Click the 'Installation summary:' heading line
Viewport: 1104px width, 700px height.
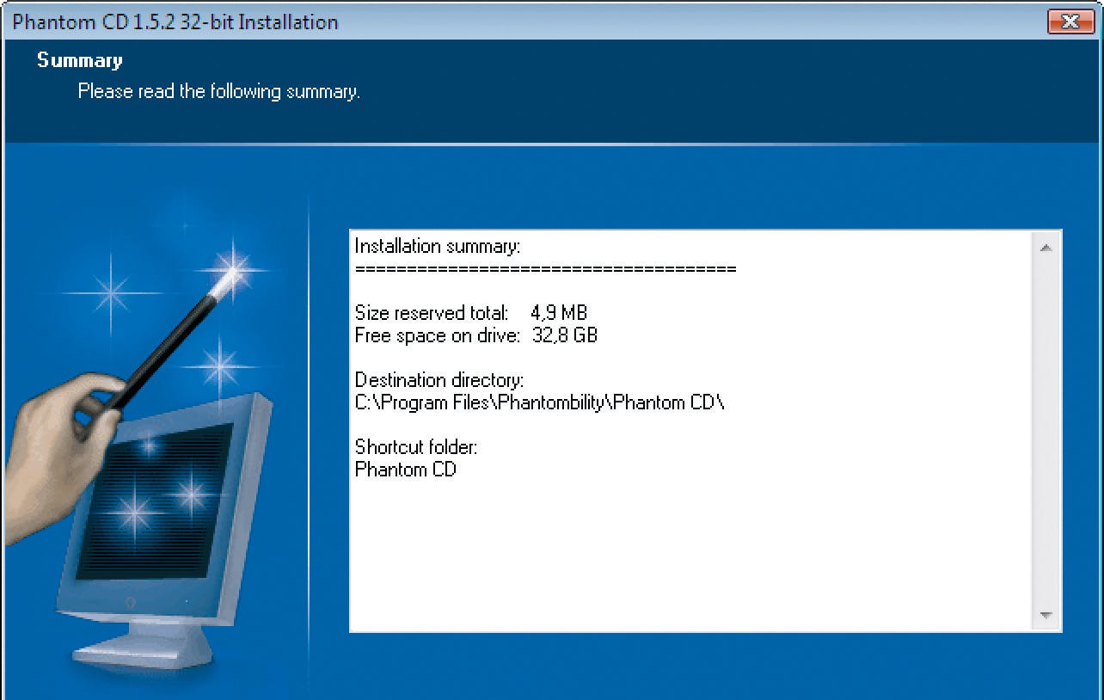click(x=438, y=247)
